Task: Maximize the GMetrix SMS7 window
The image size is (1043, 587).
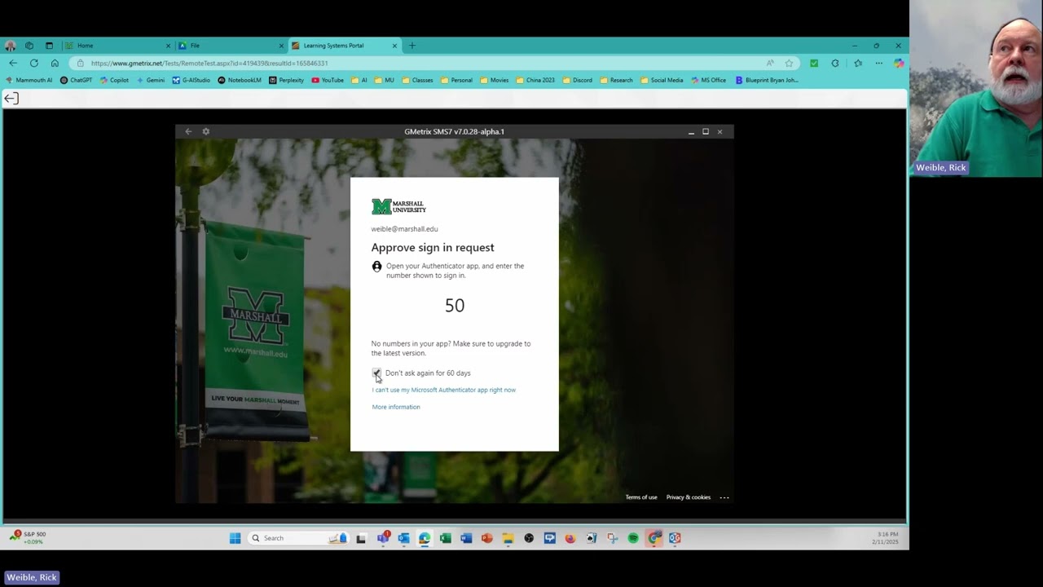Action: 706,131
